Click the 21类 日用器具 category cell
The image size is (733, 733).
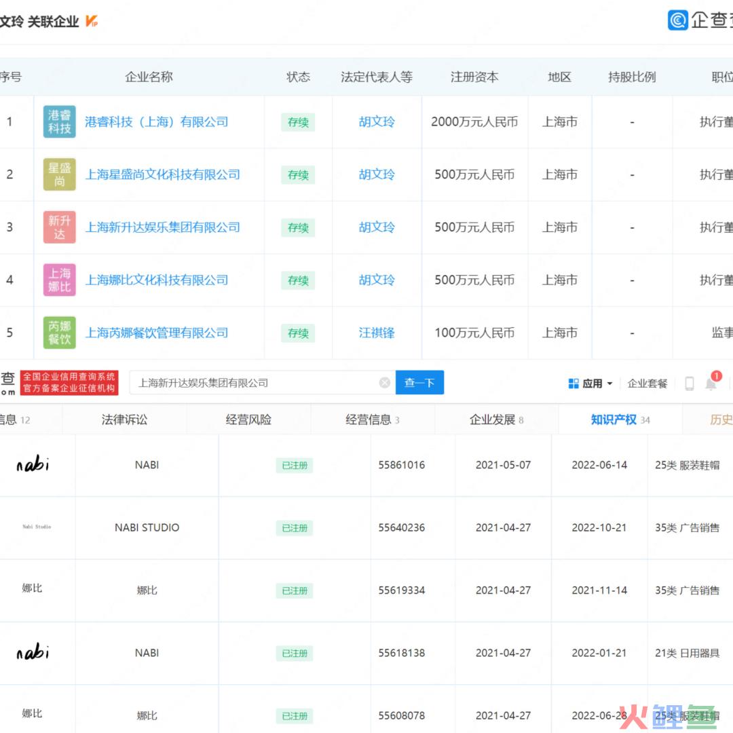687,653
